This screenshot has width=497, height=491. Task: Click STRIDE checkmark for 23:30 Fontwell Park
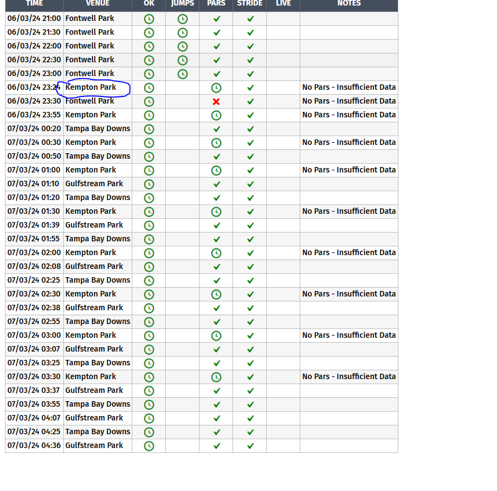[x=250, y=101]
